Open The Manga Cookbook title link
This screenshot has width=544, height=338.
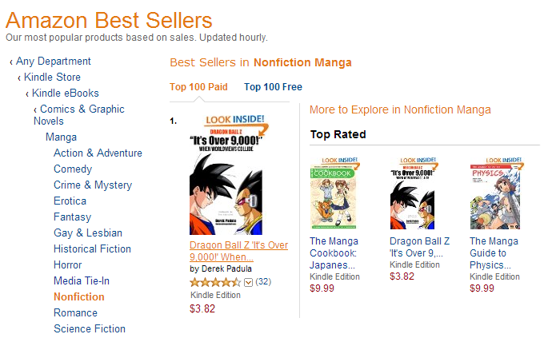(334, 253)
